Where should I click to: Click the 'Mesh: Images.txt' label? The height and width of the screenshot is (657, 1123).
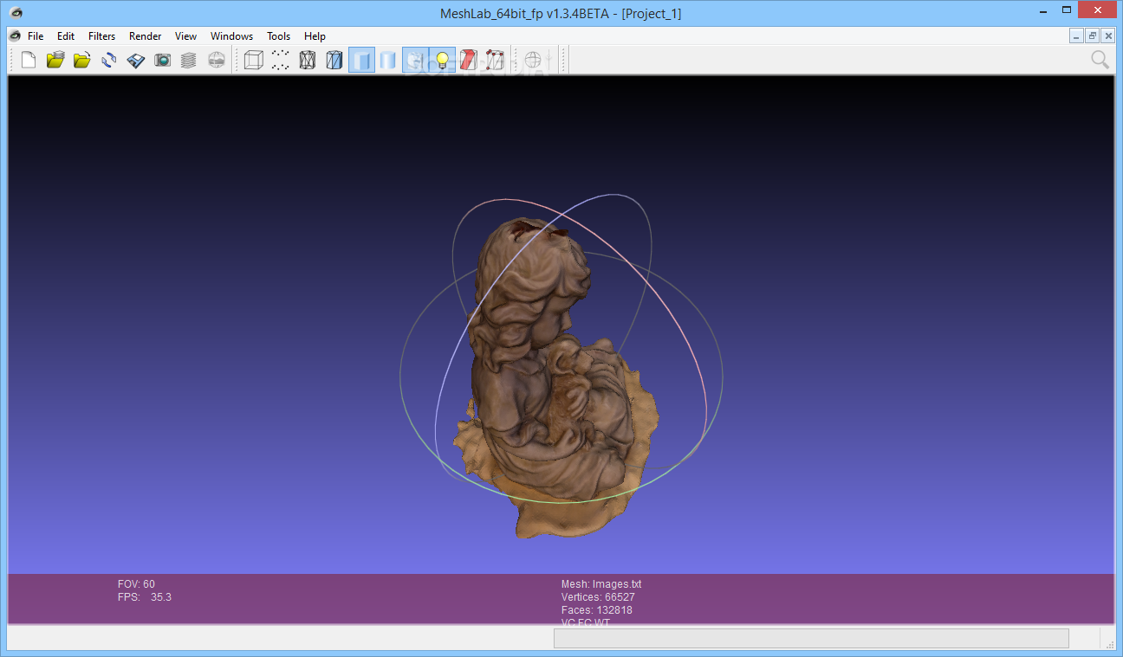coord(601,584)
